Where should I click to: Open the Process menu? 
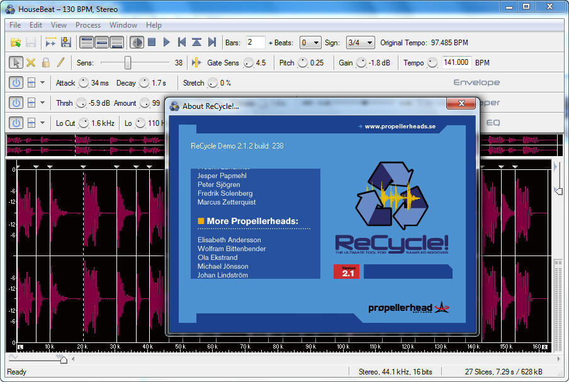88,25
